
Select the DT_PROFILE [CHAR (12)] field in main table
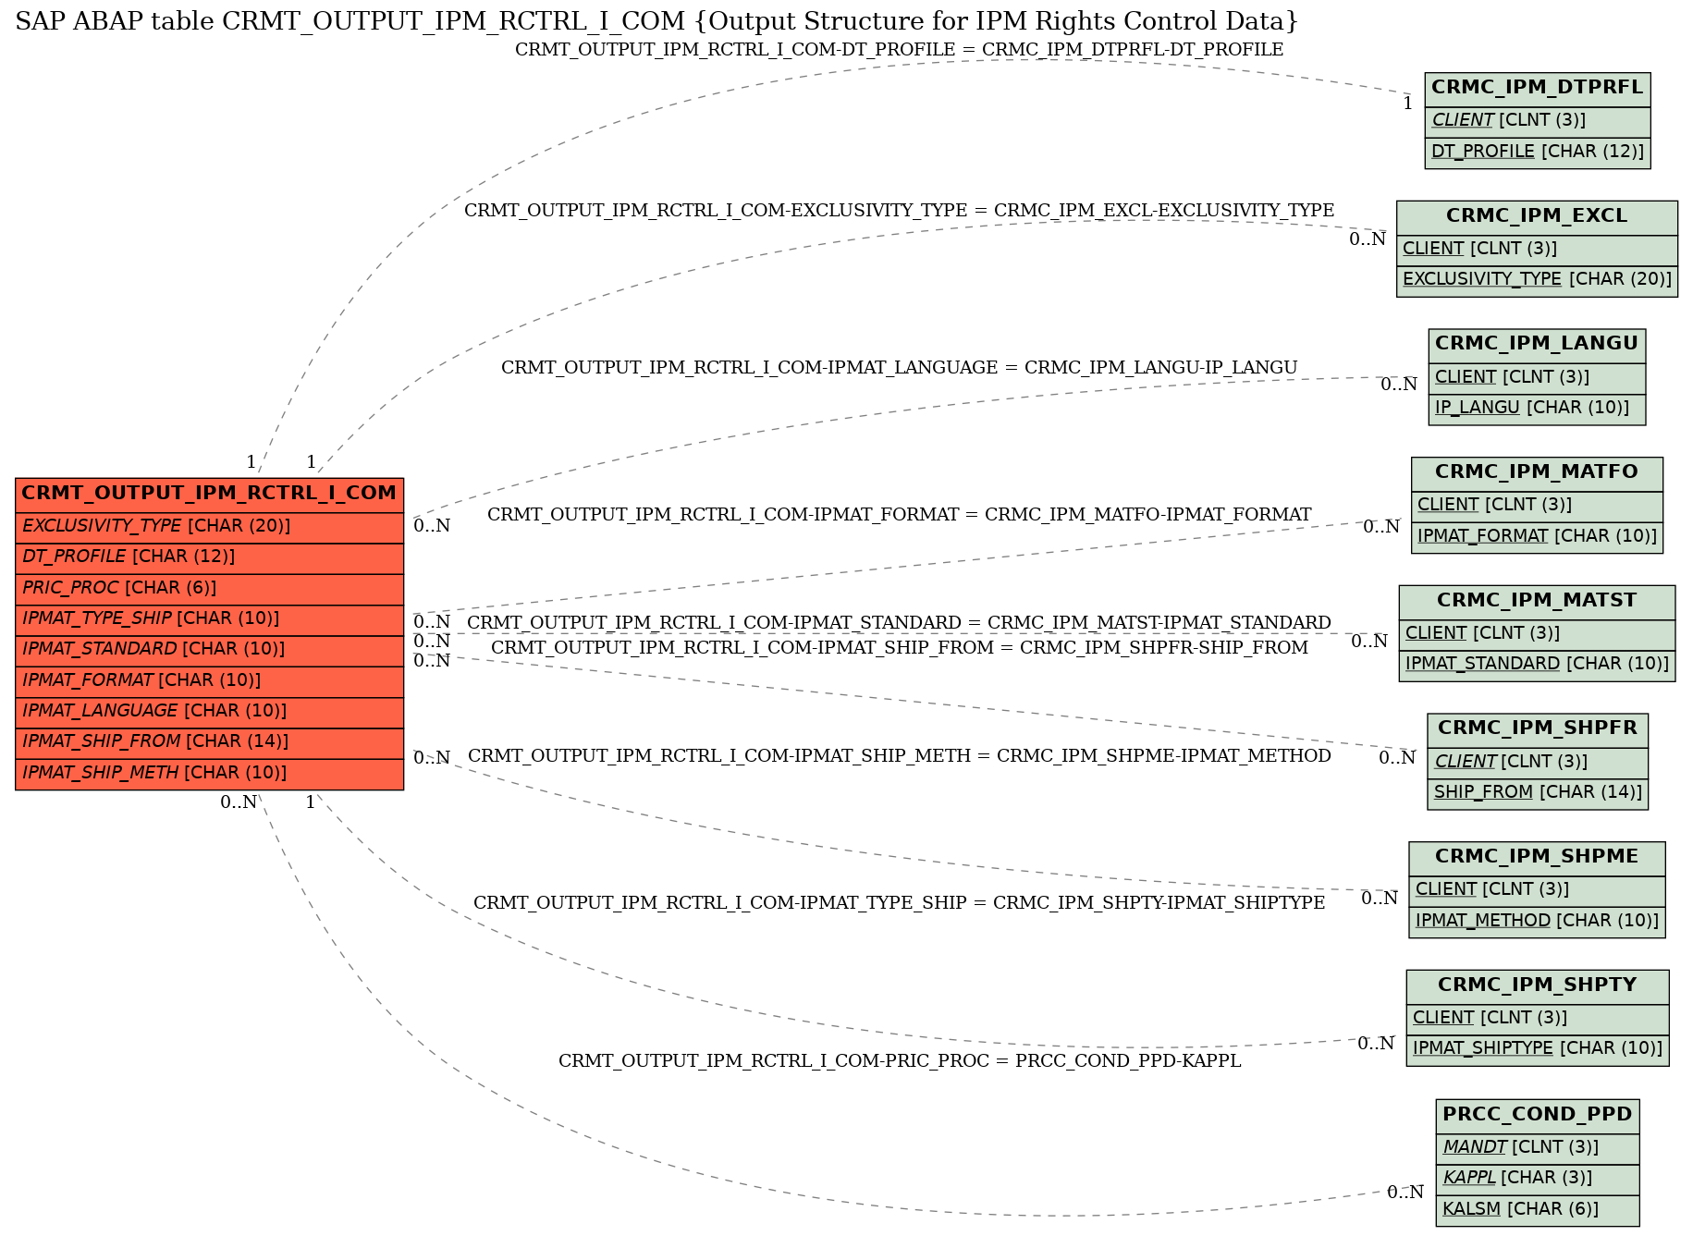click(x=209, y=557)
